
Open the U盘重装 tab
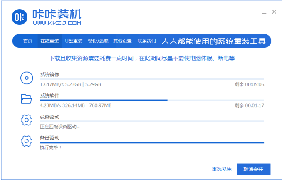coord(74,41)
